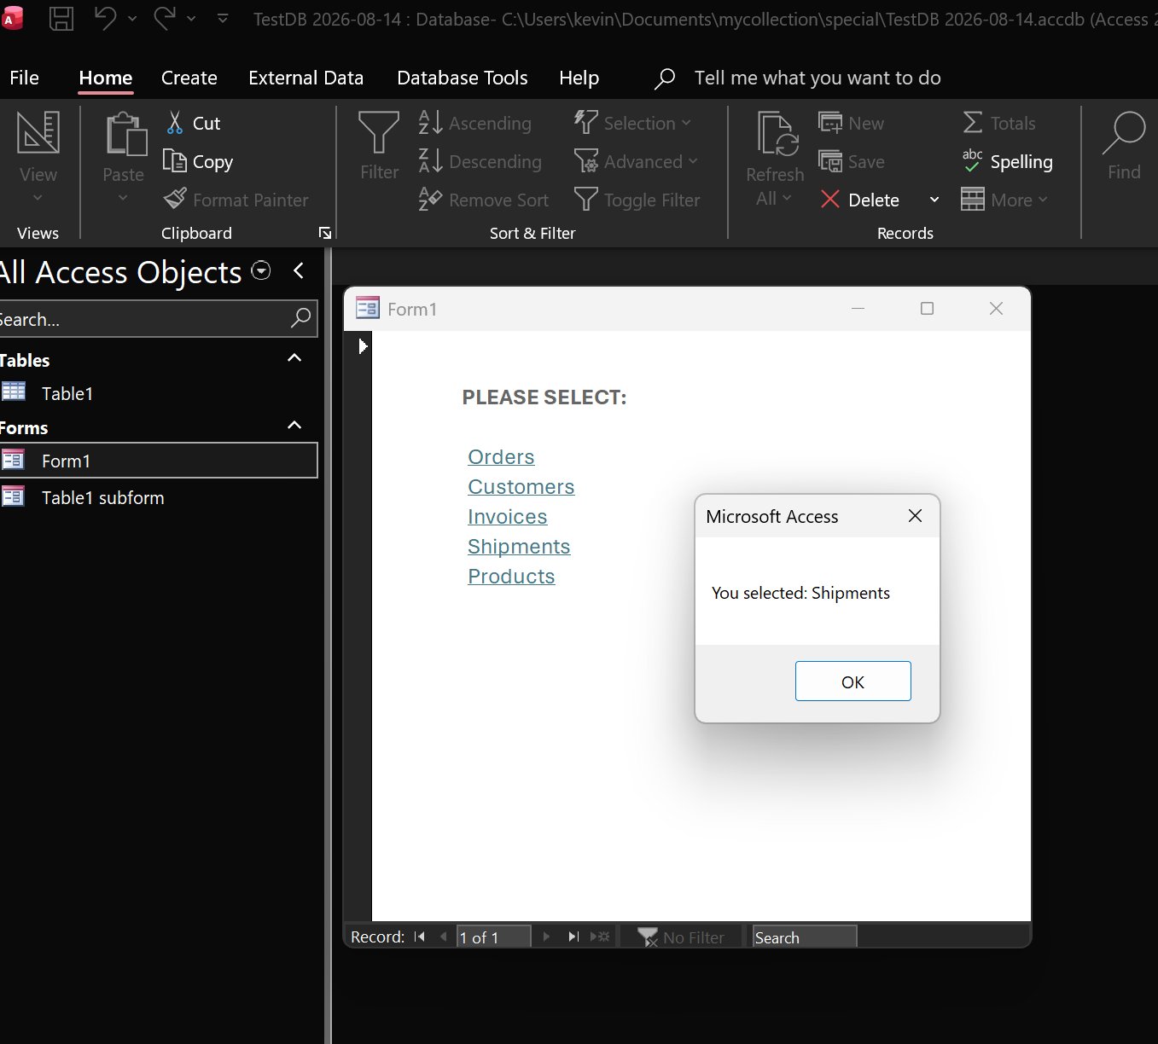Click the Customers link
This screenshot has width=1158, height=1044.
tap(521, 486)
